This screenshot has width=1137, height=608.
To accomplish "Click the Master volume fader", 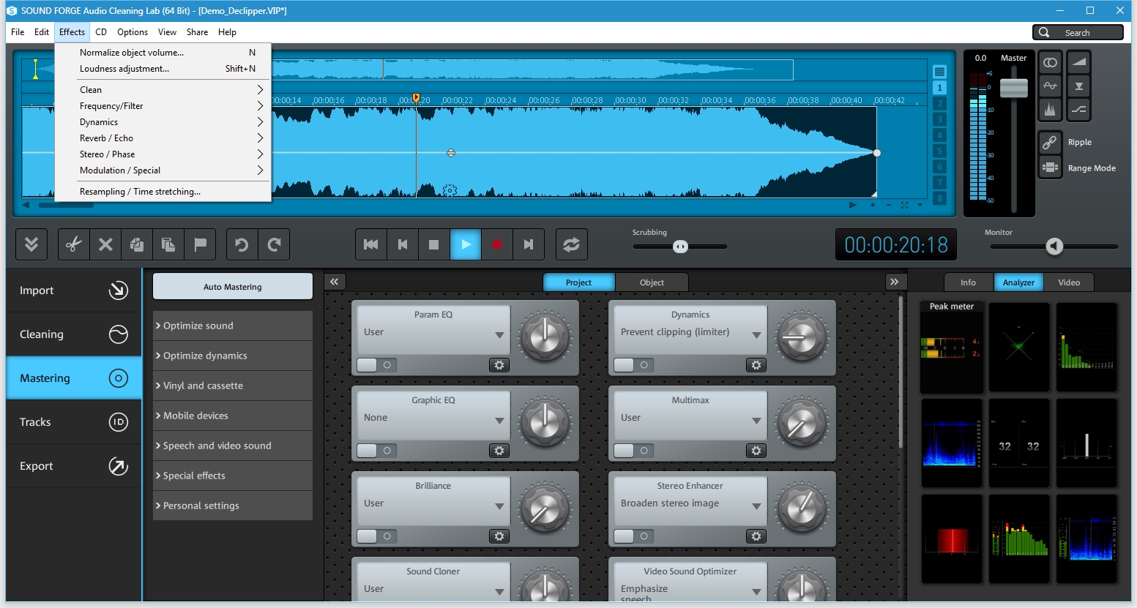I will click(x=1014, y=87).
